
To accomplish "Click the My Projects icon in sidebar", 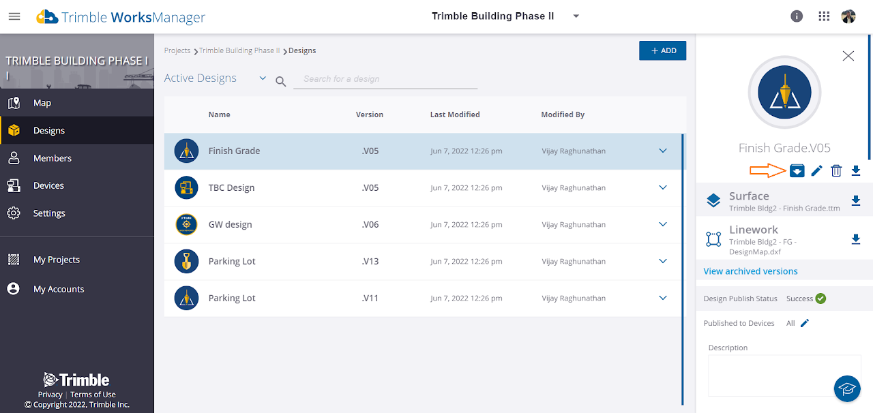I will 14,260.
